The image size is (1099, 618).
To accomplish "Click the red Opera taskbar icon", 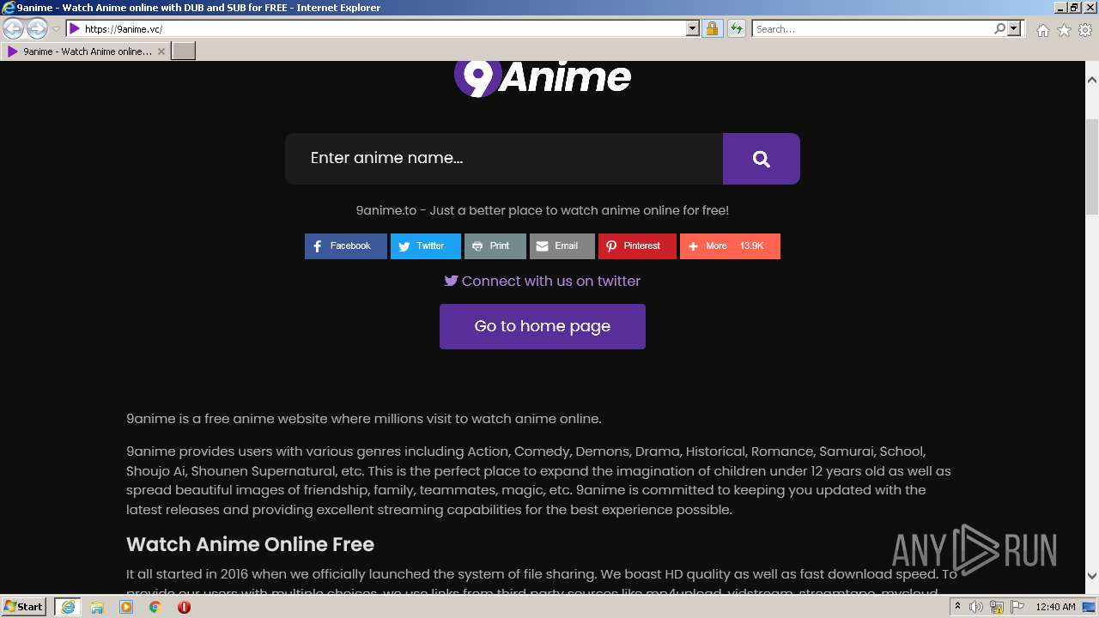I will pyautogui.click(x=184, y=607).
